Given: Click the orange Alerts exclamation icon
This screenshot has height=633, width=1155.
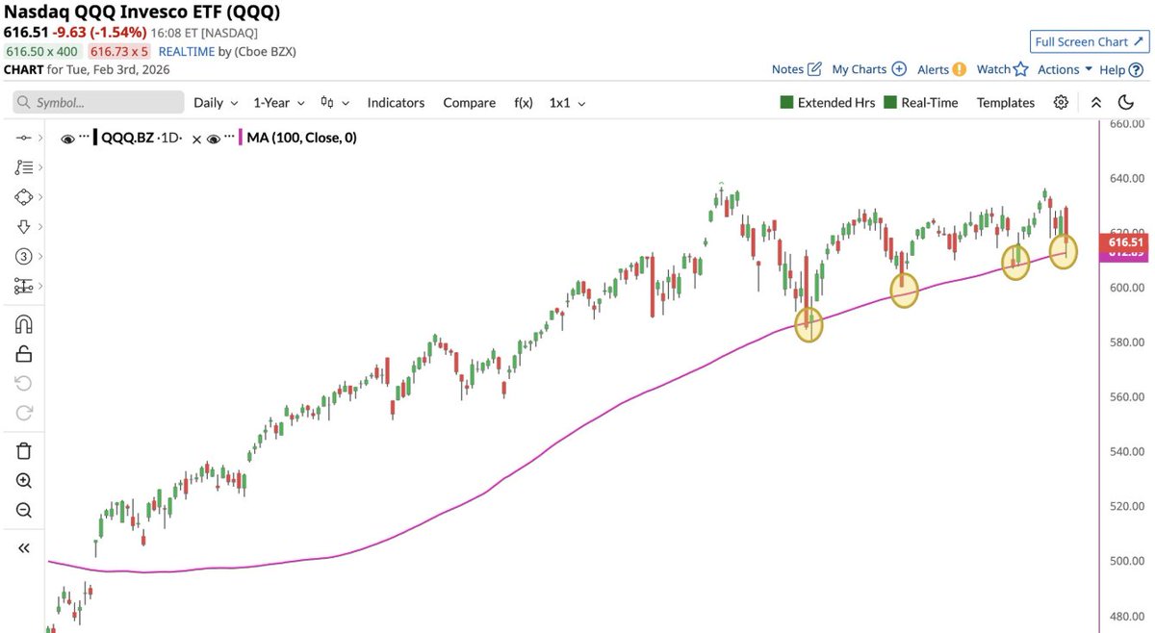Looking at the screenshot, I should click(x=960, y=69).
